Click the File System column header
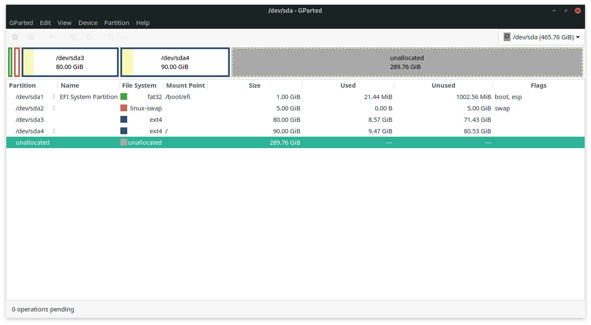Viewport: 591px width, 325px height. (141, 86)
